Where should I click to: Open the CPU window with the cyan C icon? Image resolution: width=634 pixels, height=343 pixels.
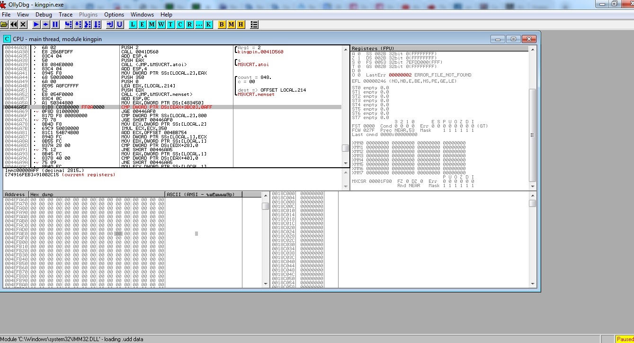[x=180, y=24]
